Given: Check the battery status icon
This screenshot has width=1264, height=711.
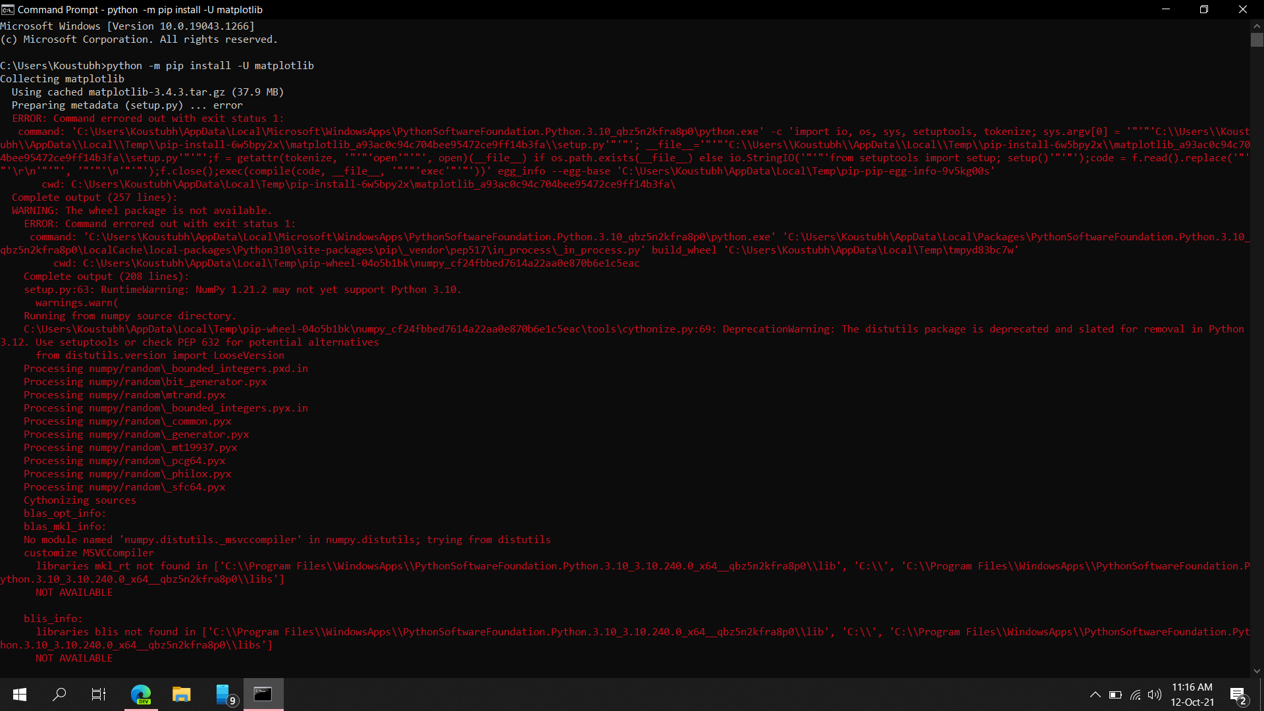Looking at the screenshot, I should click(x=1115, y=695).
